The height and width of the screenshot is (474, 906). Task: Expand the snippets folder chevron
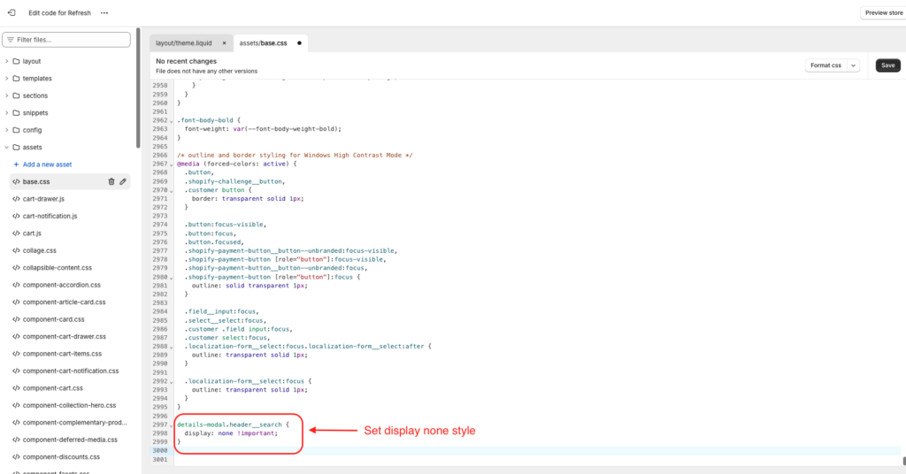tap(7, 113)
